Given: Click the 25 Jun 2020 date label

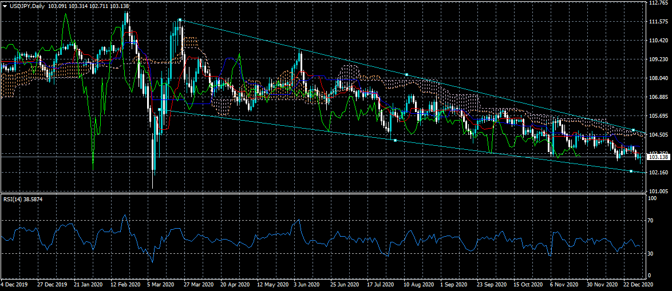Looking at the screenshot, I should point(345,284).
